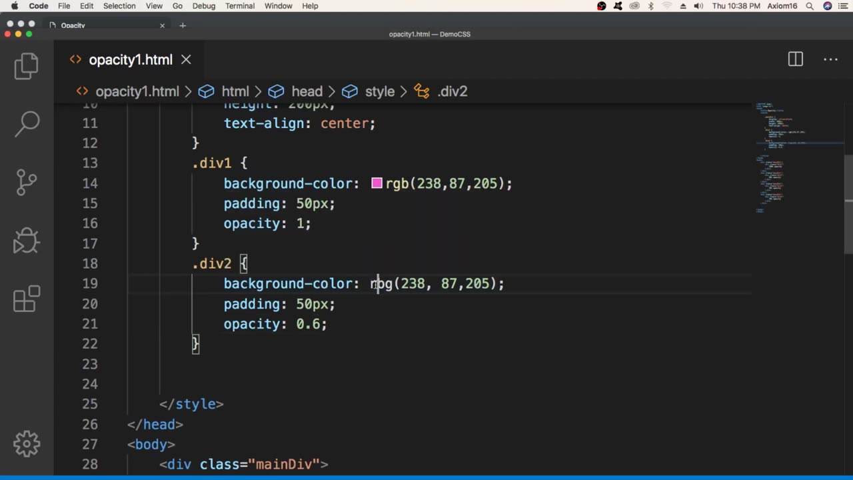Close the opacity1.html editor tab

186,59
